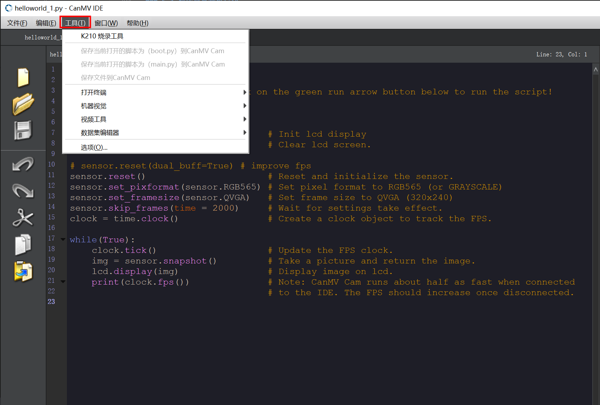Click the Save floppy disk icon
600x405 pixels.
[x=23, y=130]
